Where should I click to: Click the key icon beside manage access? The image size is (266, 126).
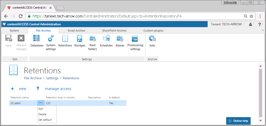[38, 88]
